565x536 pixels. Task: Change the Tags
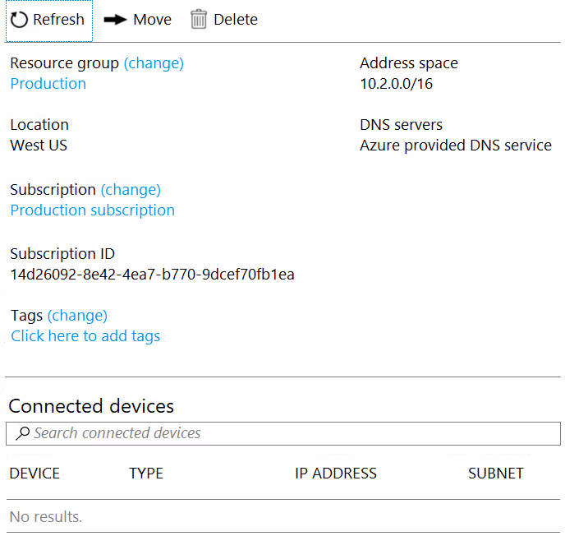[77, 316]
